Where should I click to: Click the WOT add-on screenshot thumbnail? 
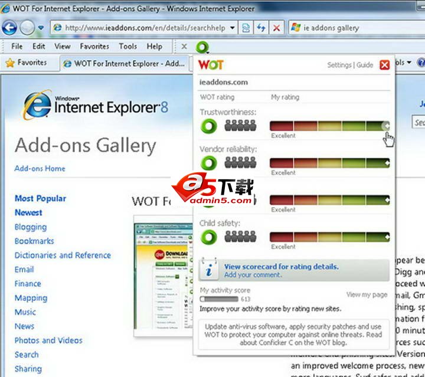coord(164,276)
